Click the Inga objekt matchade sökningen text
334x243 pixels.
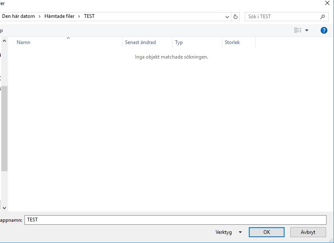click(x=172, y=57)
